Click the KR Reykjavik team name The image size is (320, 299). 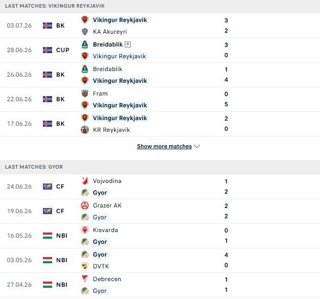coord(111,130)
